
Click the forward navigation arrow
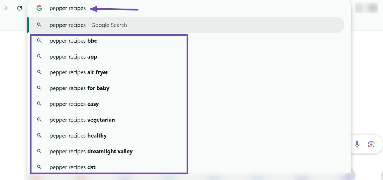[5, 8]
